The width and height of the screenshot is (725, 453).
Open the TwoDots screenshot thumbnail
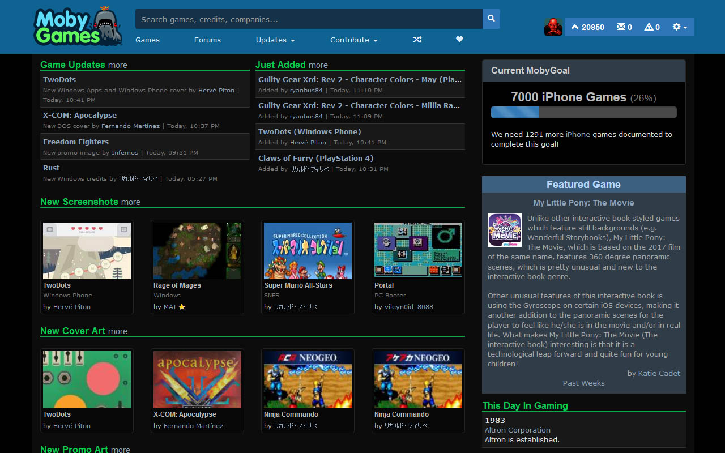coord(87,250)
